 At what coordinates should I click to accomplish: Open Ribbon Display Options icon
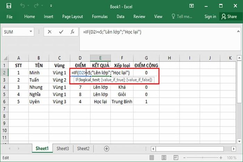click(192, 6)
